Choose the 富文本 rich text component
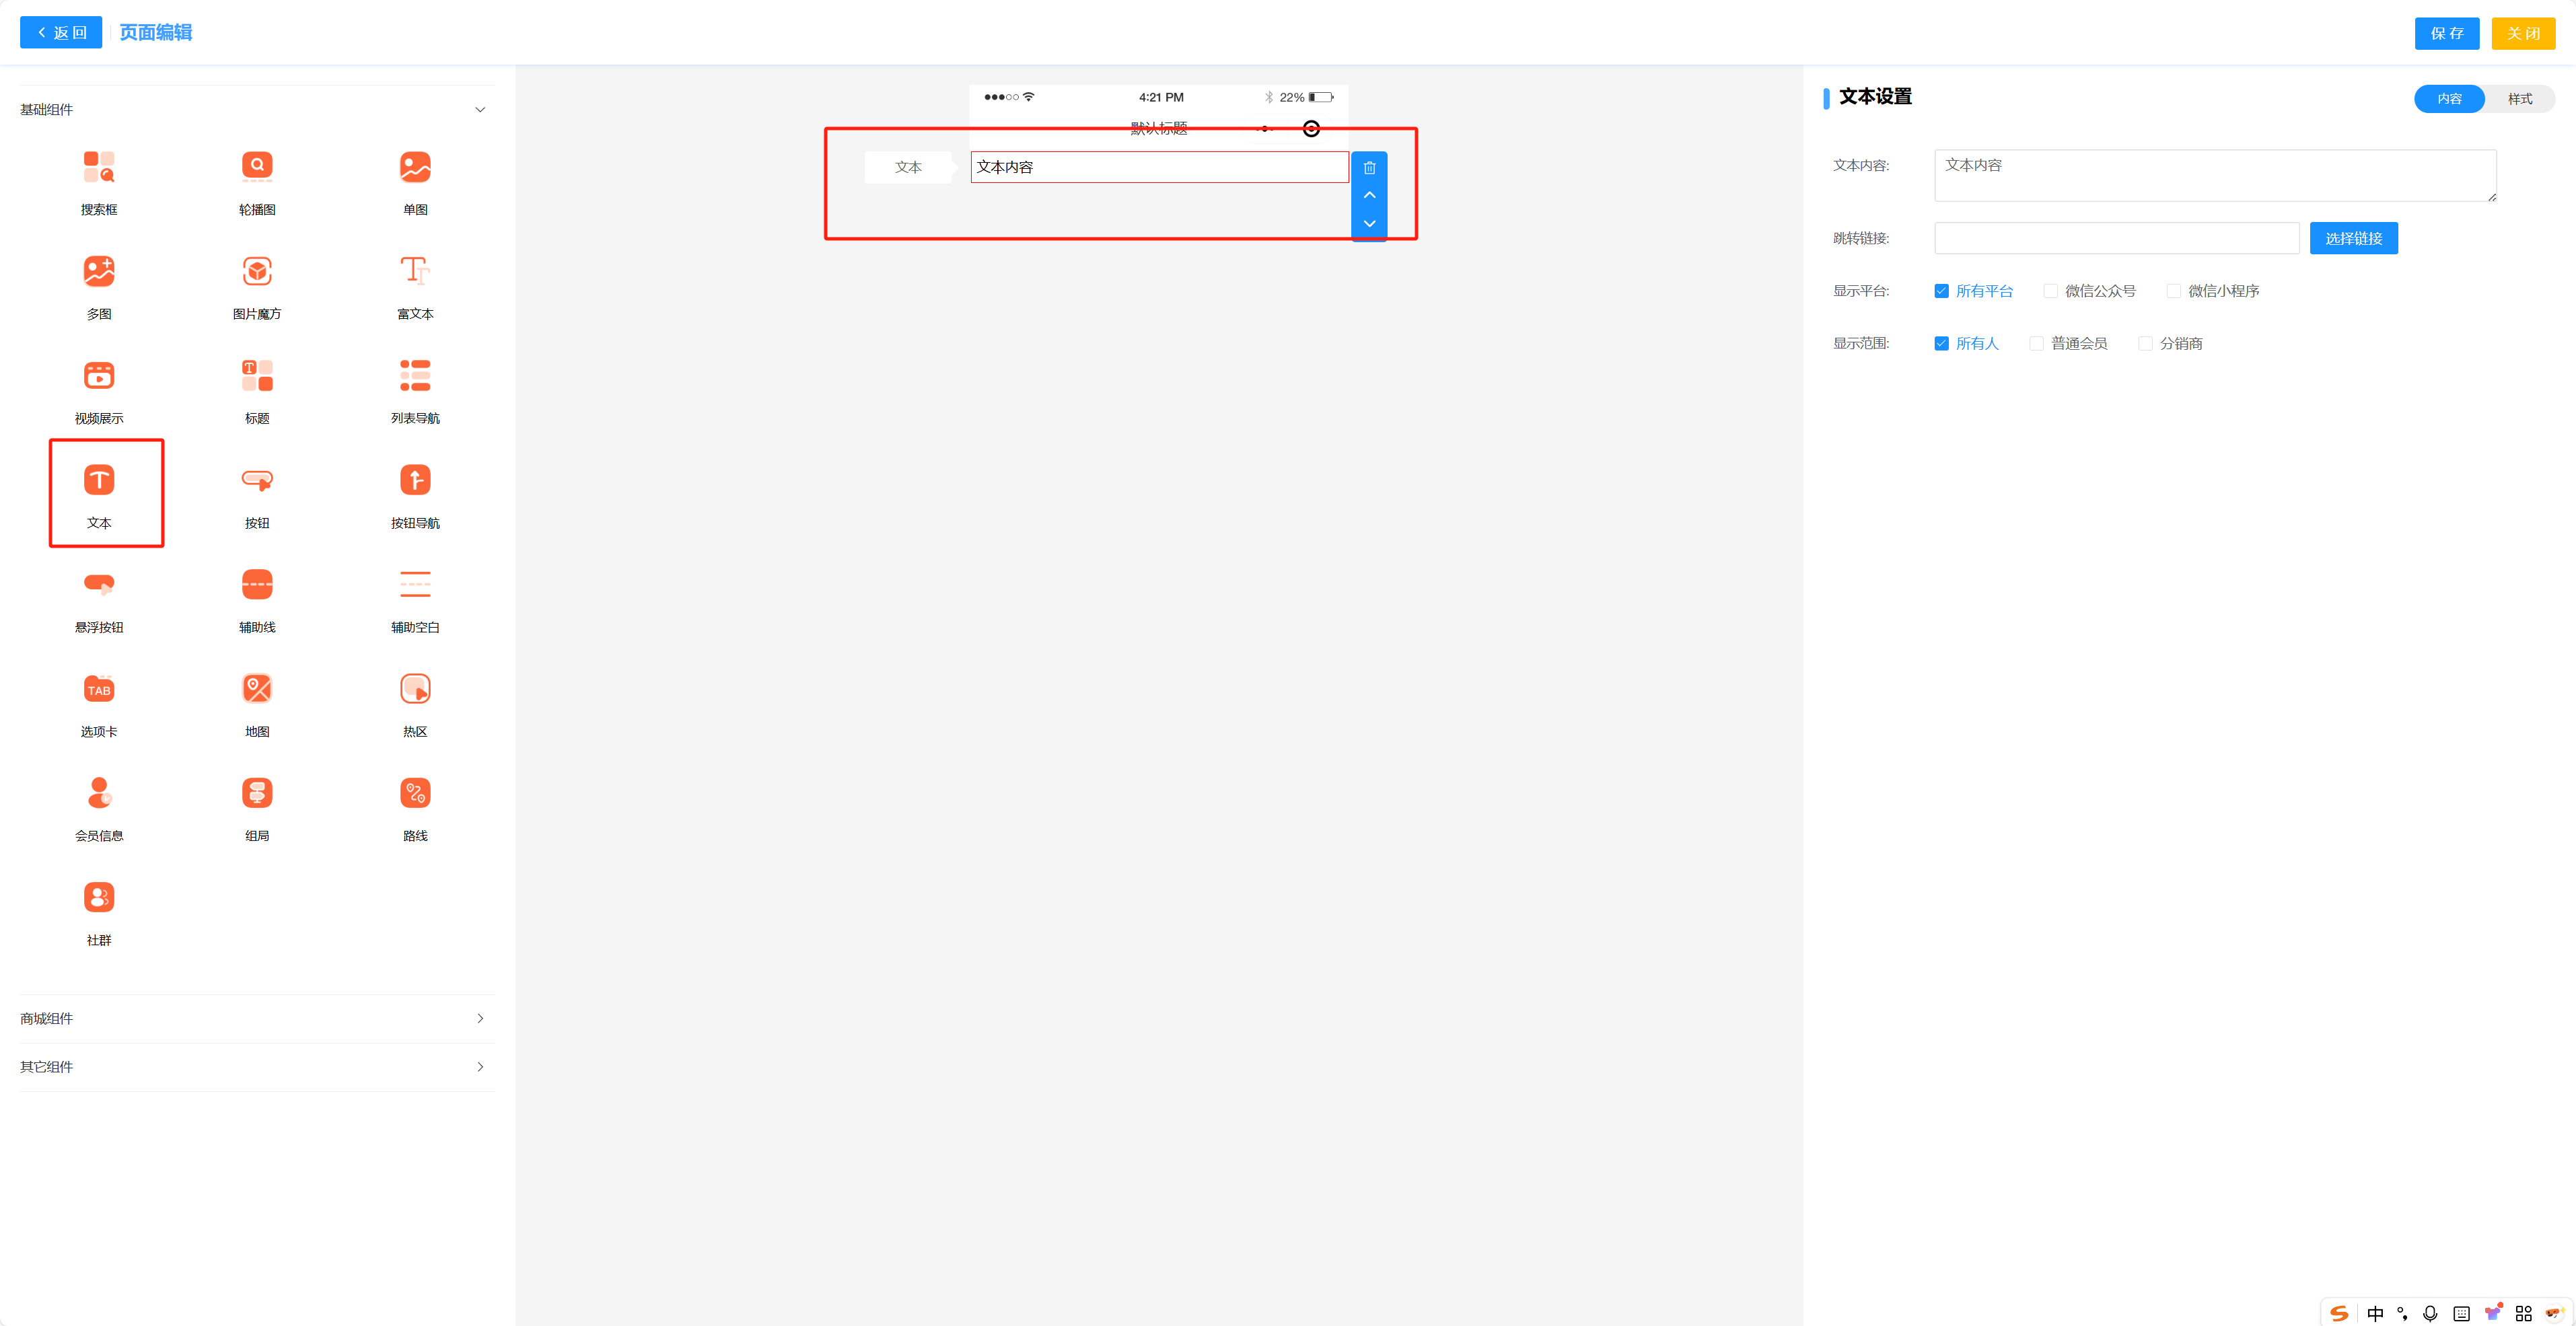 click(x=415, y=272)
